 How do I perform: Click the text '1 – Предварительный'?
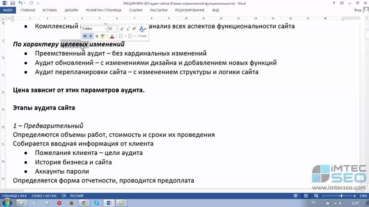point(48,126)
